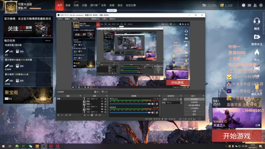Pop out the 转场特效 dock panel
This screenshot has width=265, height=149.
(x=181, y=96)
